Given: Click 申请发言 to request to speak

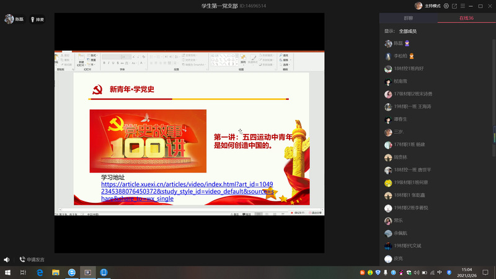Looking at the screenshot, I should coord(32,260).
